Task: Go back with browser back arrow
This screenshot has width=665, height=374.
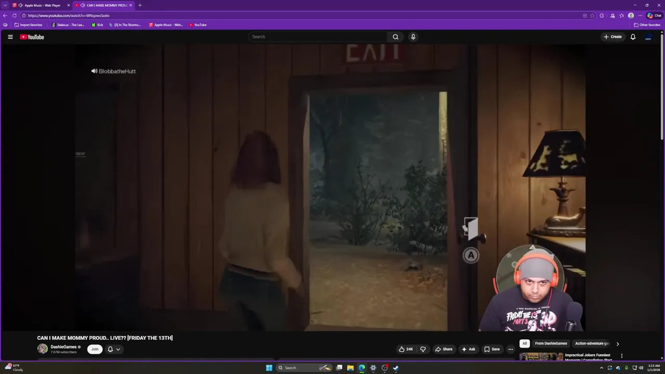Action: pyautogui.click(x=5, y=16)
